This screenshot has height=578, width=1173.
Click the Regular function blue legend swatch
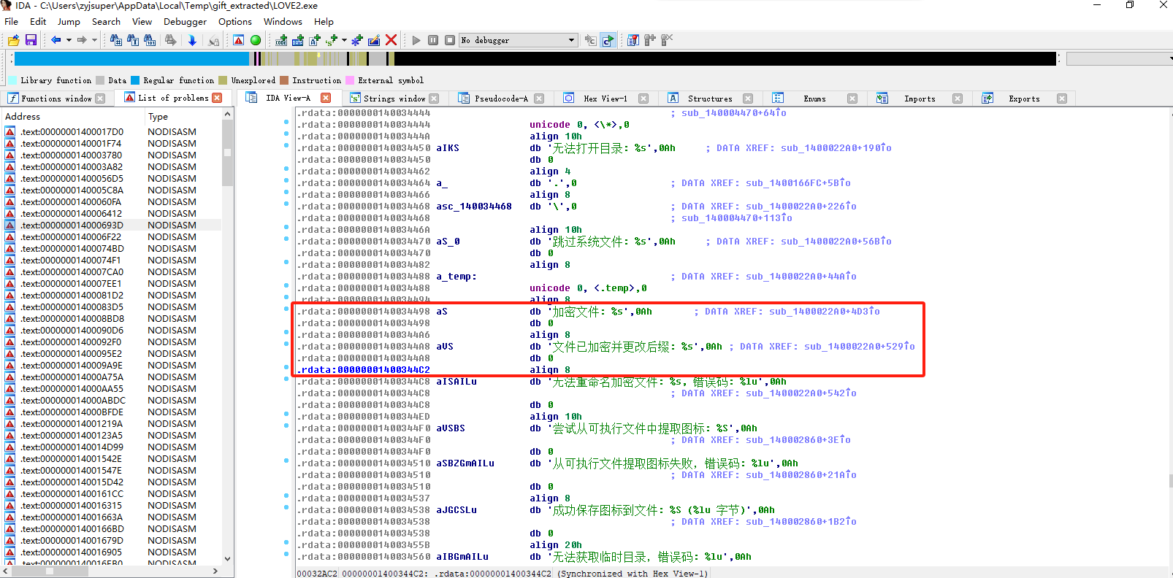click(x=135, y=80)
